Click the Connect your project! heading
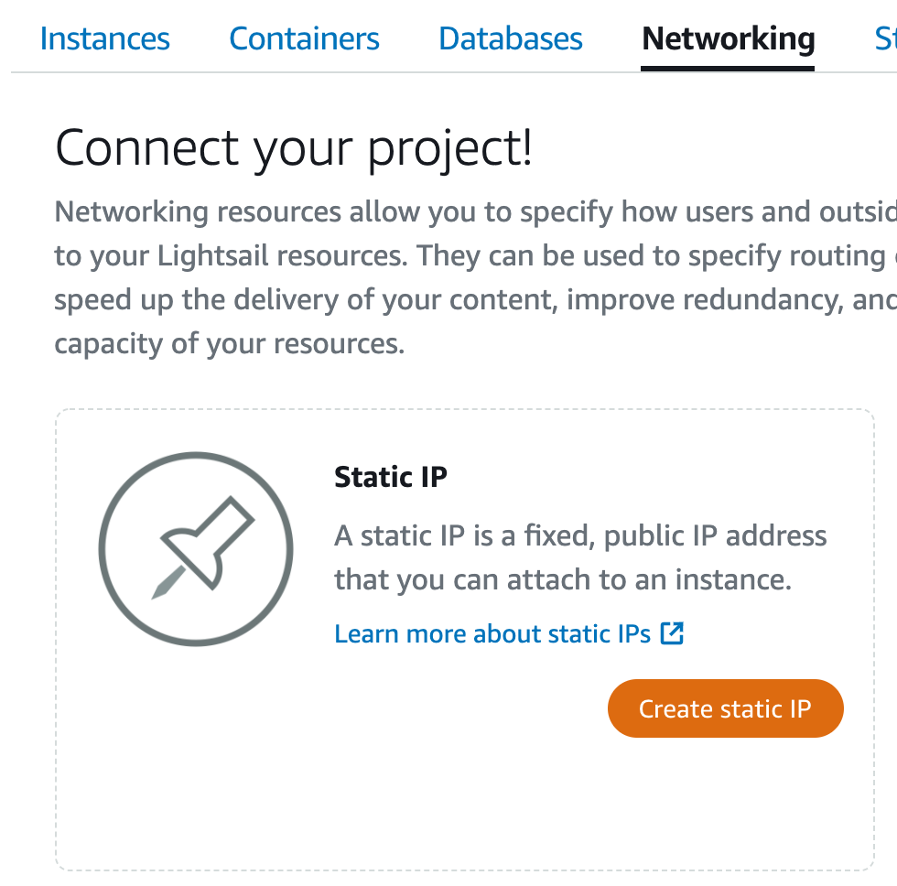This screenshot has height=886, width=897. coord(294,148)
